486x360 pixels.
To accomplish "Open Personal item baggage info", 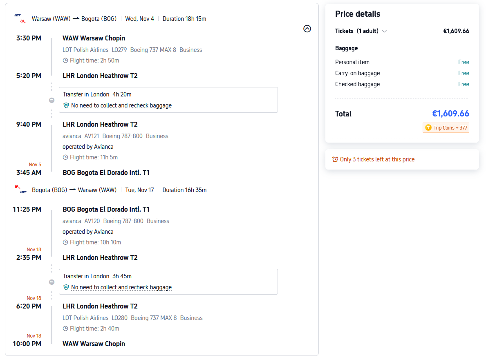I will point(352,63).
